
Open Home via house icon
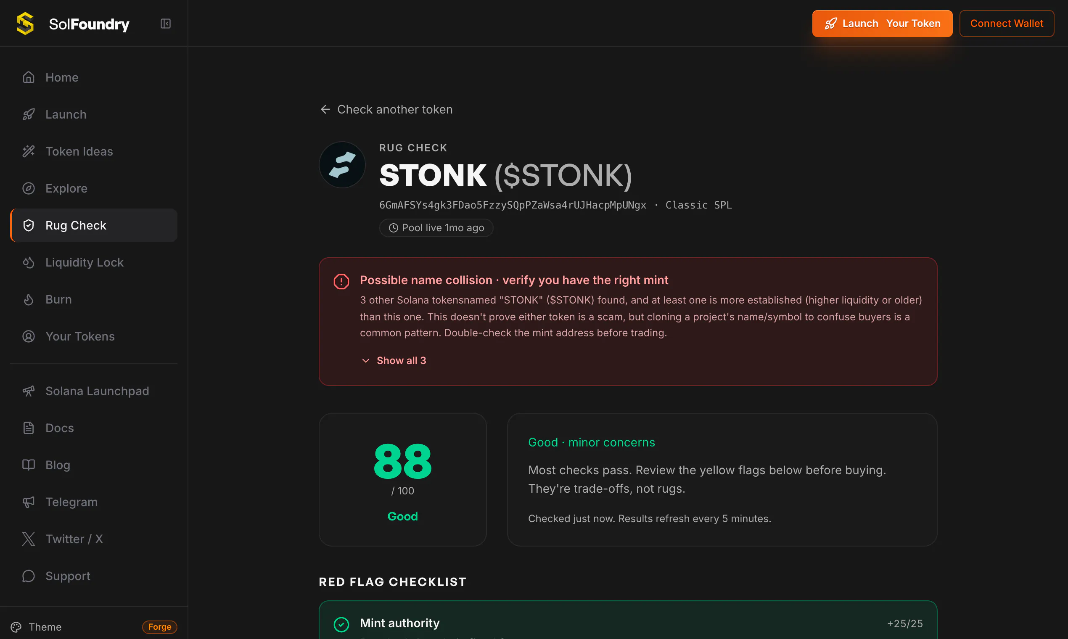pyautogui.click(x=29, y=77)
